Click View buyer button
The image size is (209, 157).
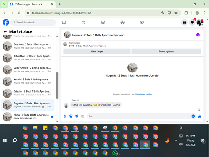[97, 51]
